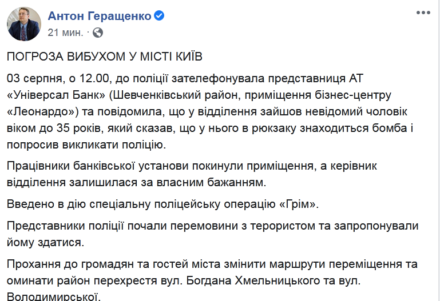Viewport: 440px width, 301px height.
Task: Open the post options three-dots menu
Action: click(423, 13)
